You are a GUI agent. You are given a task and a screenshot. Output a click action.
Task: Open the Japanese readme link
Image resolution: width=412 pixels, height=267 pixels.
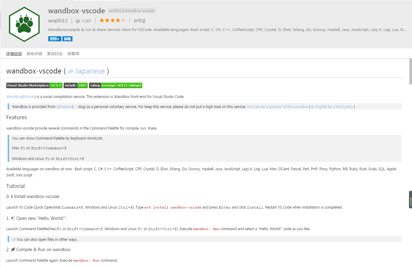[86, 71]
